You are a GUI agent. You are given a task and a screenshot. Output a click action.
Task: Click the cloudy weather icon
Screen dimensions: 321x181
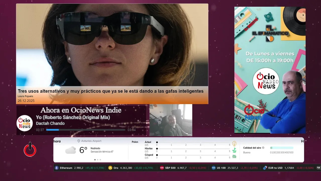click(x=70, y=150)
